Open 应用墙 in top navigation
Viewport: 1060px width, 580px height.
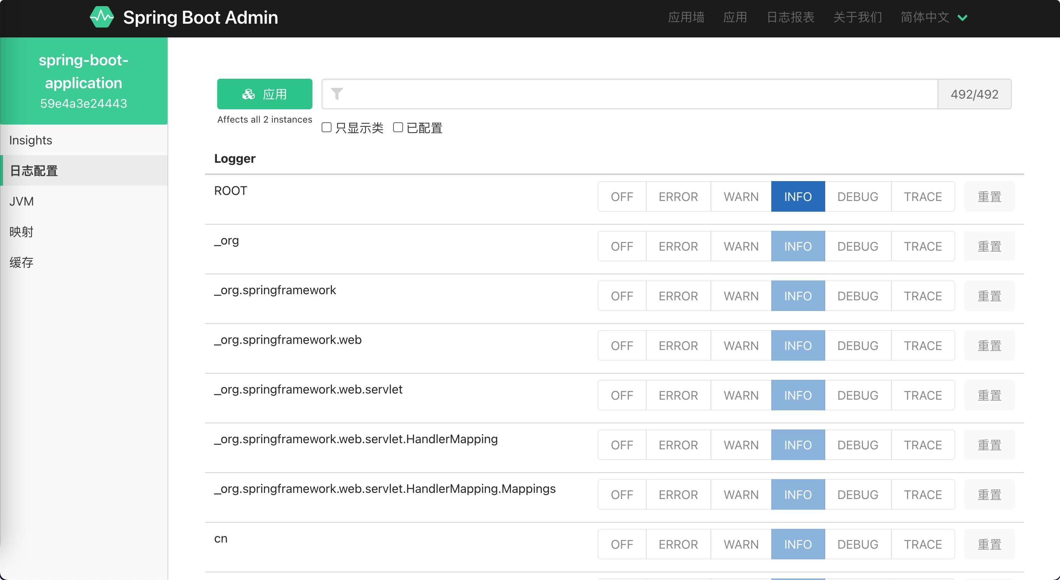click(x=686, y=17)
